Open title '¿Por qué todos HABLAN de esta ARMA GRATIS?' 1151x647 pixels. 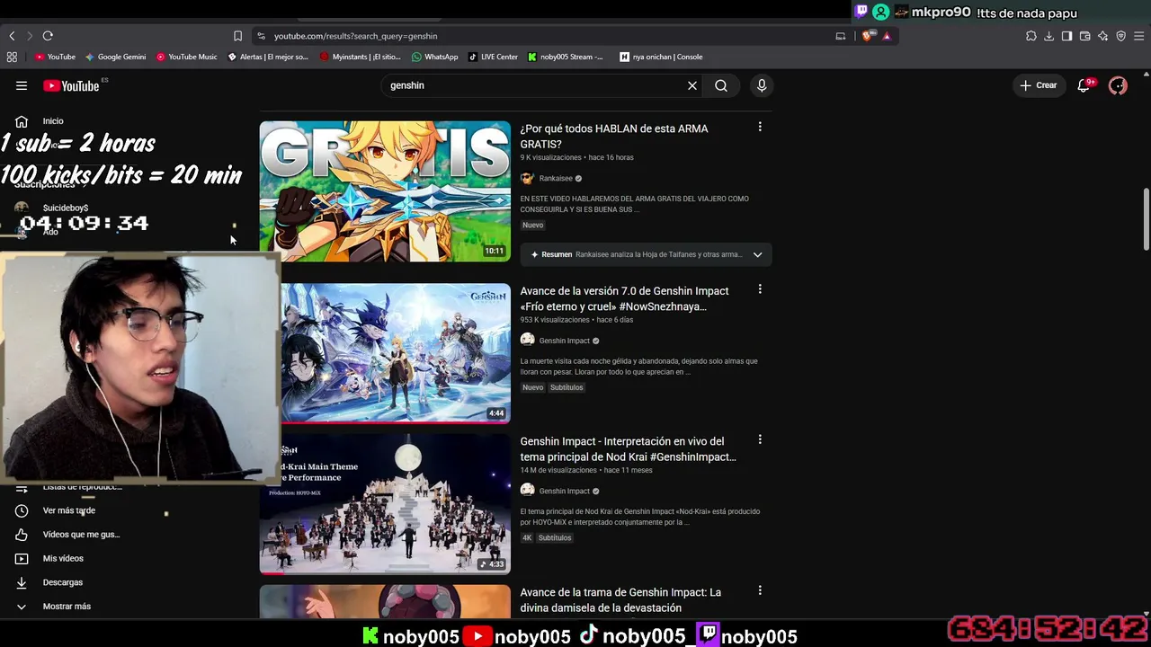click(614, 137)
